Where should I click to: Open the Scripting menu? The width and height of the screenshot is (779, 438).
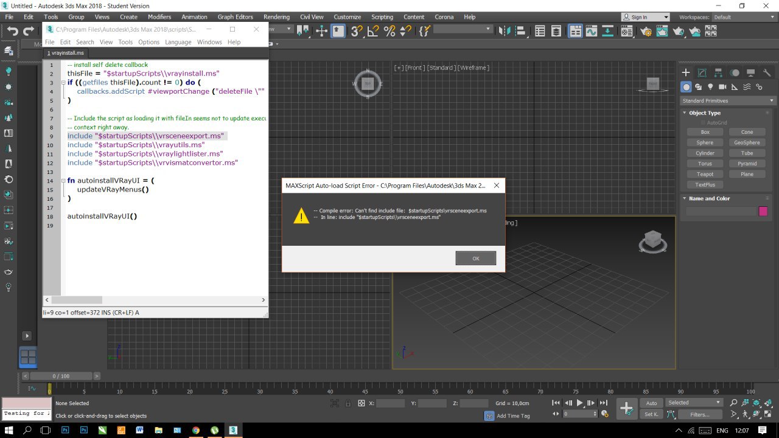[x=382, y=17]
